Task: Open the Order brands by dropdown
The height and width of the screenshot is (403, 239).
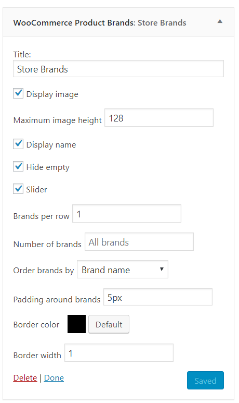Action: coord(123,270)
